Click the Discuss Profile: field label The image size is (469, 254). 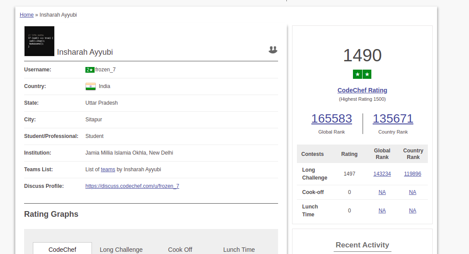(44, 186)
